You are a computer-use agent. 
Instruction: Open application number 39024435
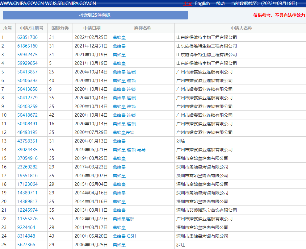coord(27,150)
